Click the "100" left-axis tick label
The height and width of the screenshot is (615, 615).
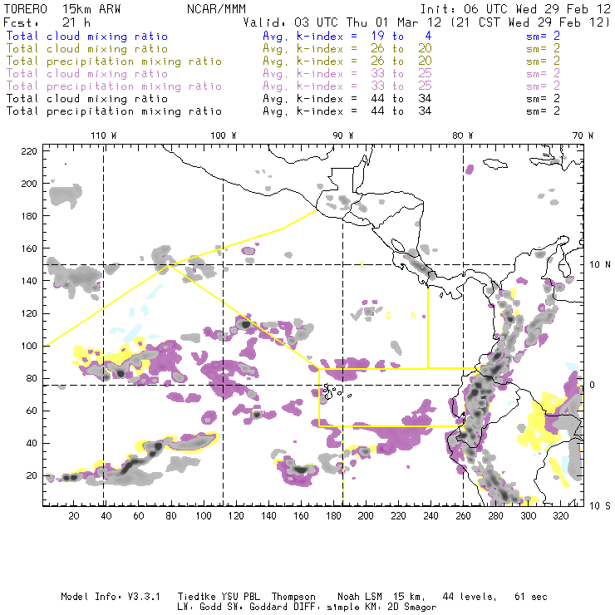[29, 346]
